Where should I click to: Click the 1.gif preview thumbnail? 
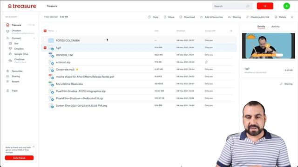tap(268, 45)
